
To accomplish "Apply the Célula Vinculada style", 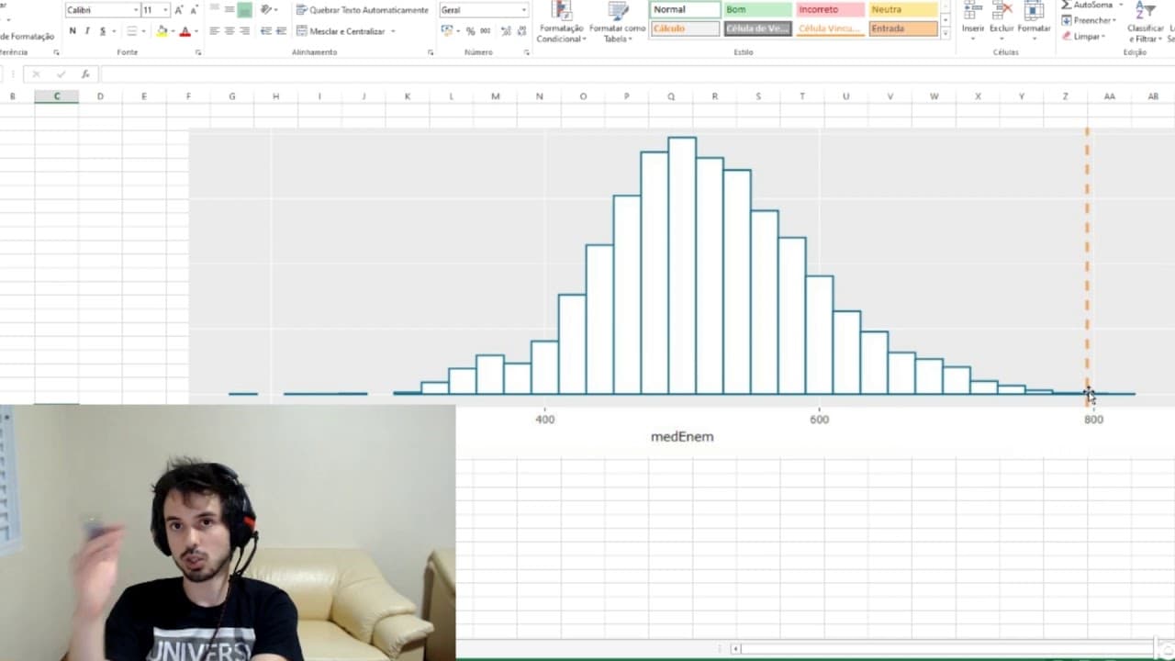I will point(829,28).
